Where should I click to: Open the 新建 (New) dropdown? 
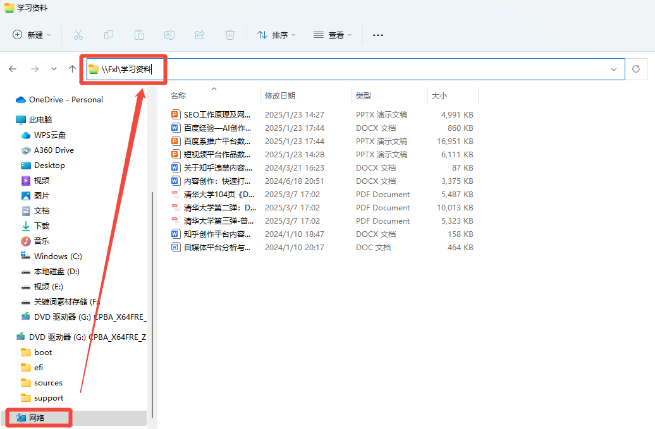[32, 35]
